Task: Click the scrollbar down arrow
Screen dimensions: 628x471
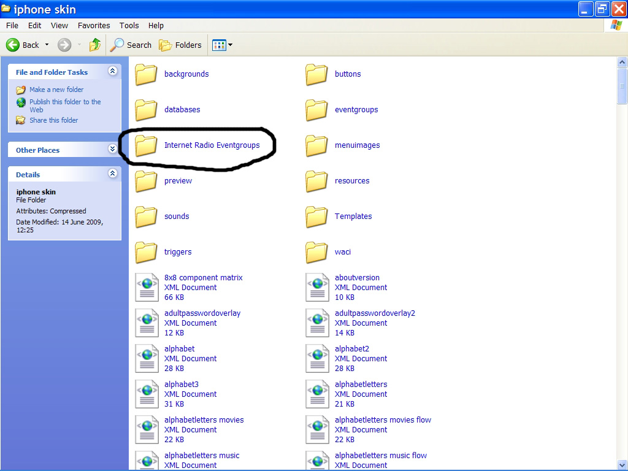Action: (x=622, y=465)
